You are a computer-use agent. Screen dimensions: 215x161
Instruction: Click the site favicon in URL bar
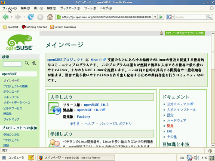(59, 17)
